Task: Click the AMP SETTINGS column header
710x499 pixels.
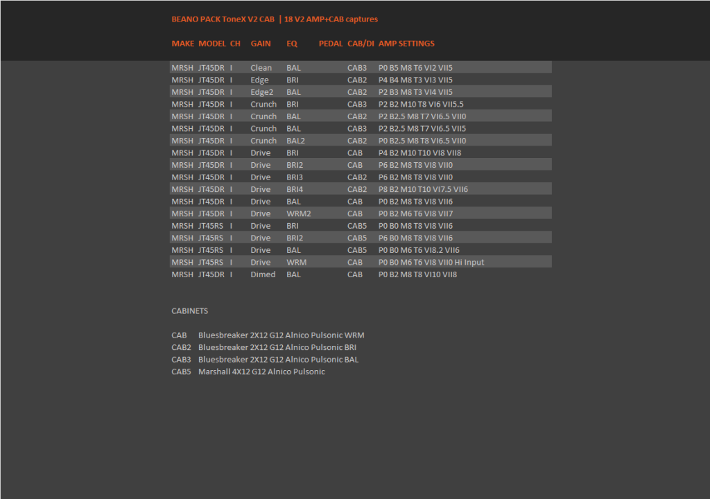Action: (406, 44)
